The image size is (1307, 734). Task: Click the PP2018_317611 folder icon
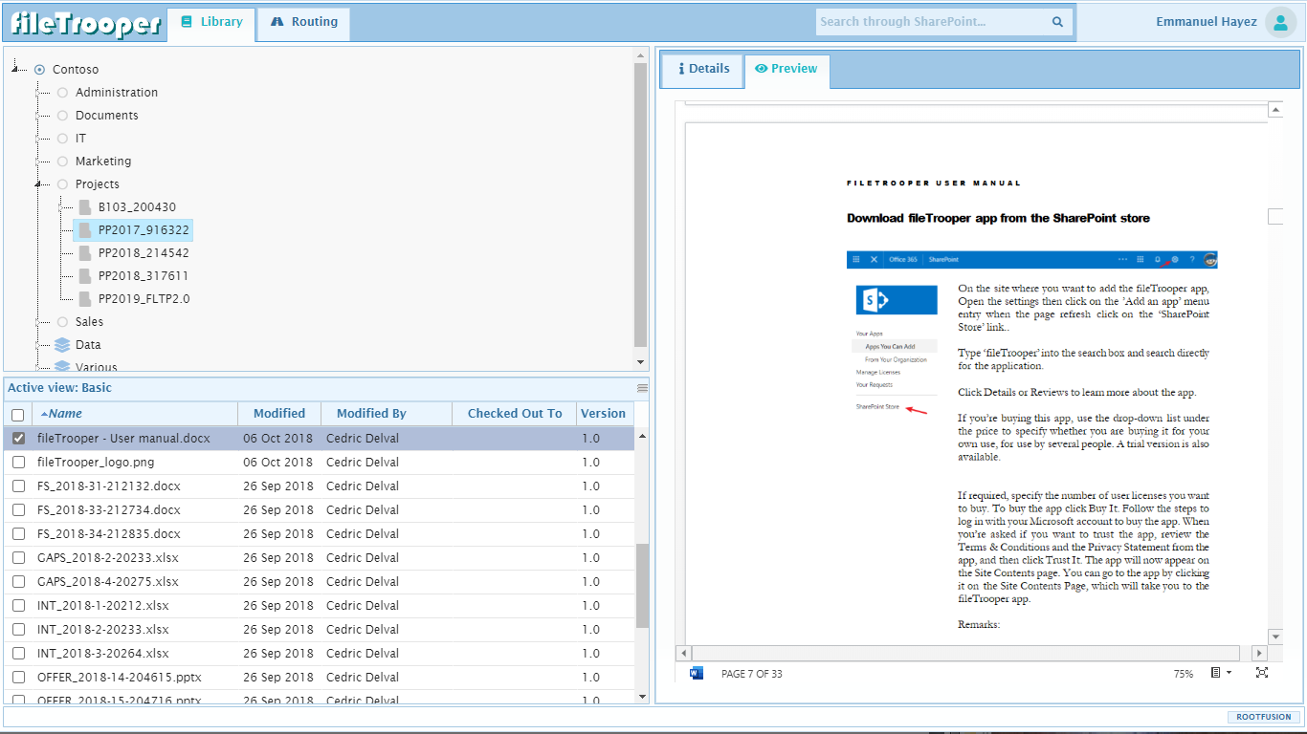tap(85, 276)
